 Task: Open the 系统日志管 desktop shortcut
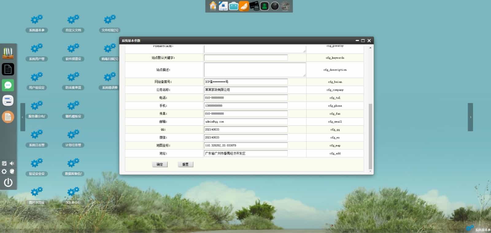37,139
